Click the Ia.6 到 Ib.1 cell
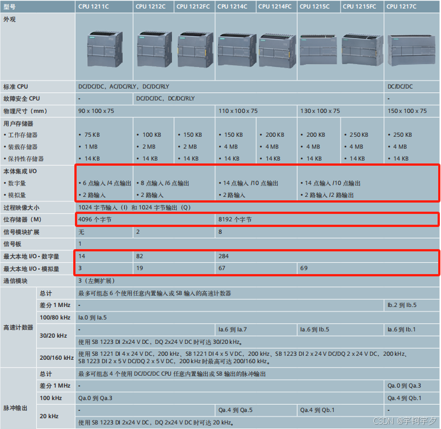 point(411,330)
